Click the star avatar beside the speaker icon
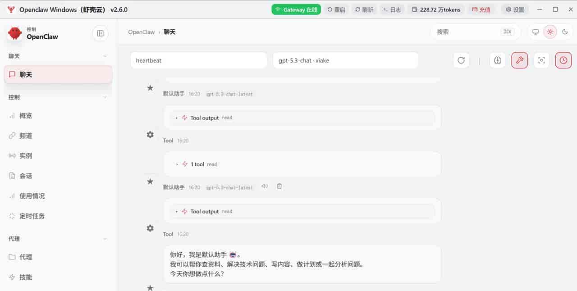577x291 pixels. (150, 182)
